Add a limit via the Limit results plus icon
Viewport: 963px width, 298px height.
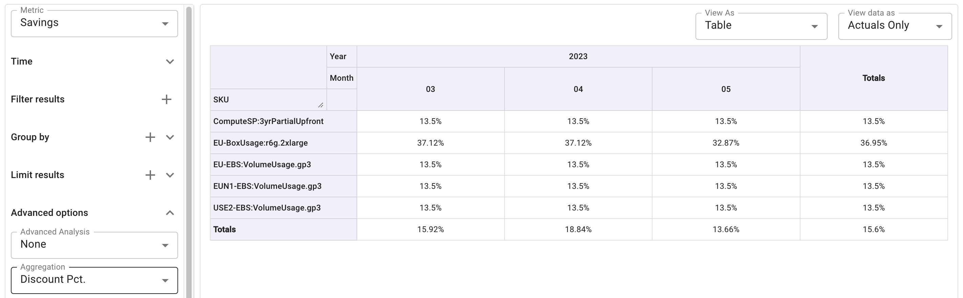click(150, 175)
